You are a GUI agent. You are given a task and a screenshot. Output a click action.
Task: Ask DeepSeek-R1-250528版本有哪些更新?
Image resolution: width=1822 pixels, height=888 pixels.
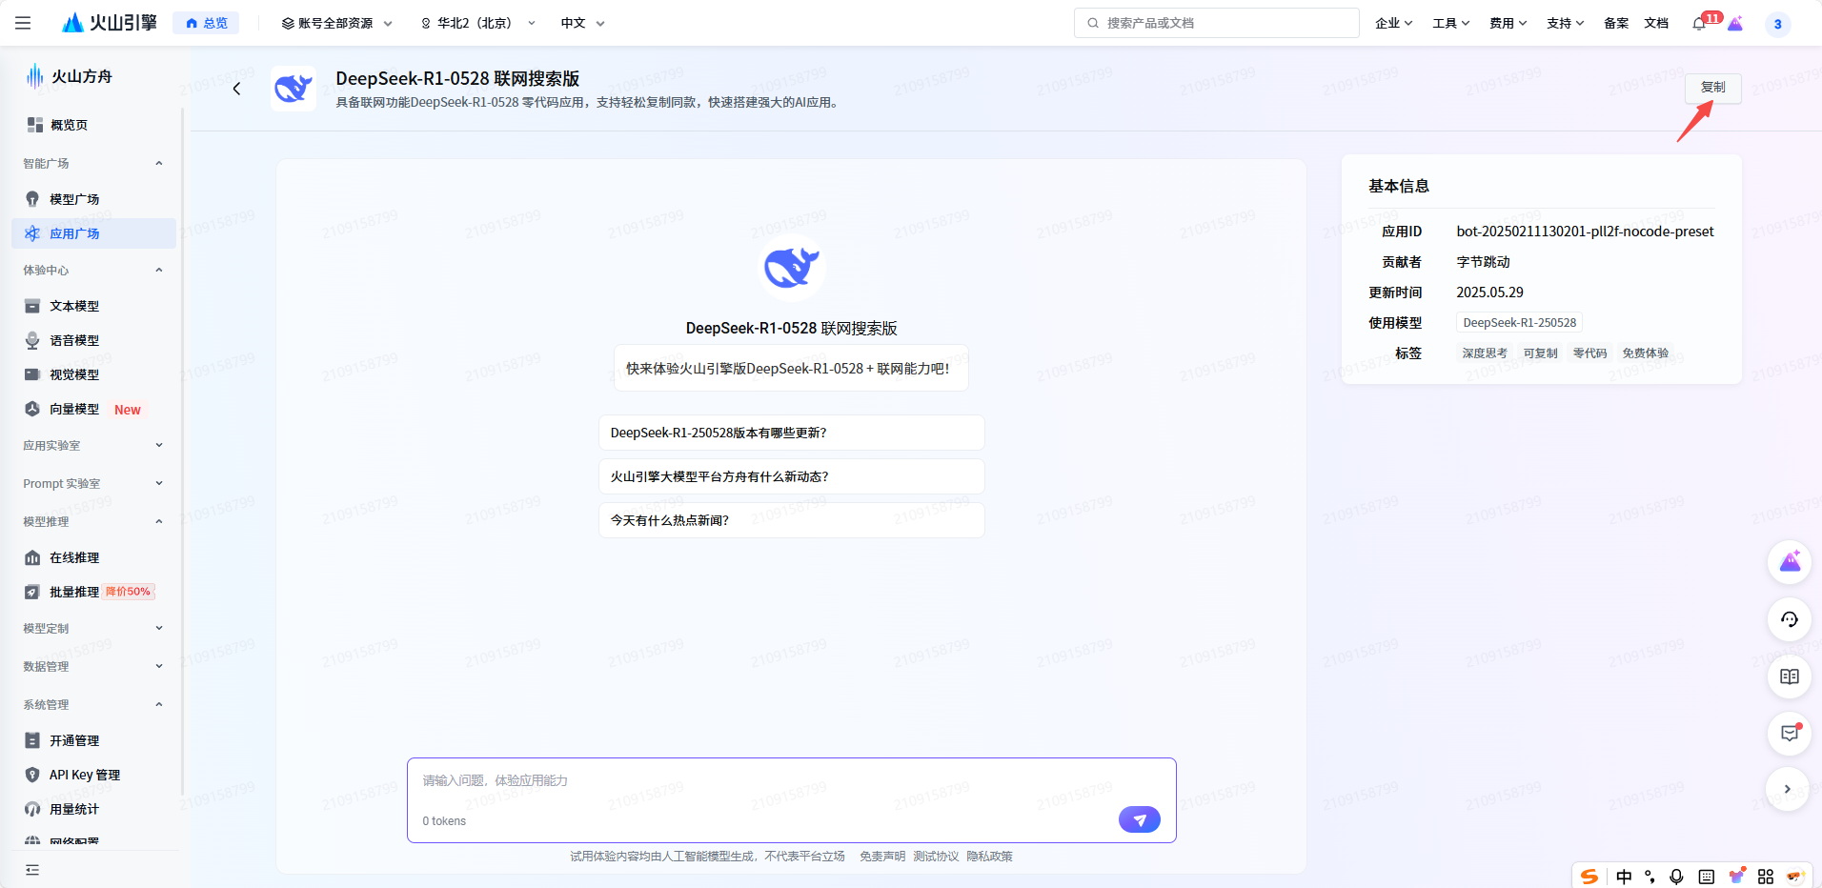pyautogui.click(x=791, y=433)
